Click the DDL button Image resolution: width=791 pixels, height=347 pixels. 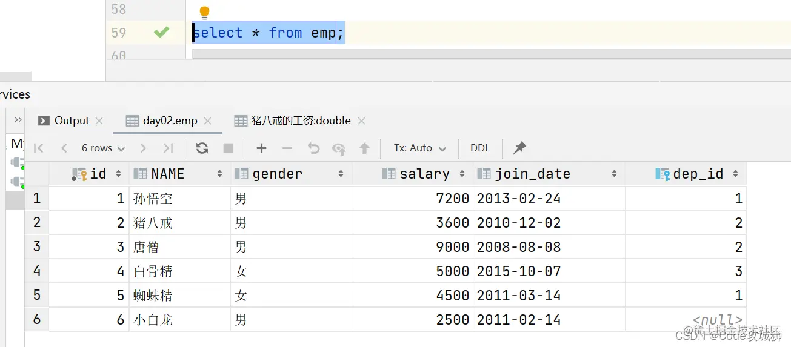(480, 148)
